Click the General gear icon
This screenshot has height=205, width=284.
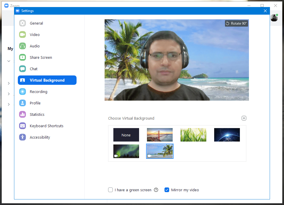pyautogui.click(x=22, y=23)
